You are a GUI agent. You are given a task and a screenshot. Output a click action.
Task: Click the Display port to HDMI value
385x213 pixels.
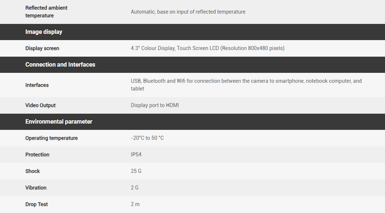(155, 105)
